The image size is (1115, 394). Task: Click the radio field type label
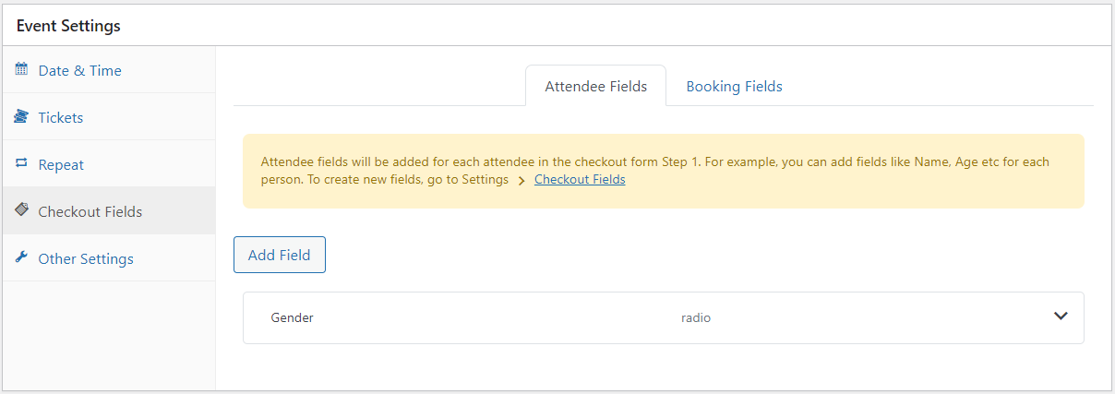point(696,317)
